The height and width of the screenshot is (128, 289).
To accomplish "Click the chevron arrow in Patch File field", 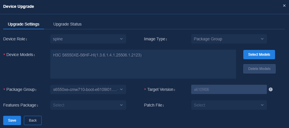I will 262,105.
